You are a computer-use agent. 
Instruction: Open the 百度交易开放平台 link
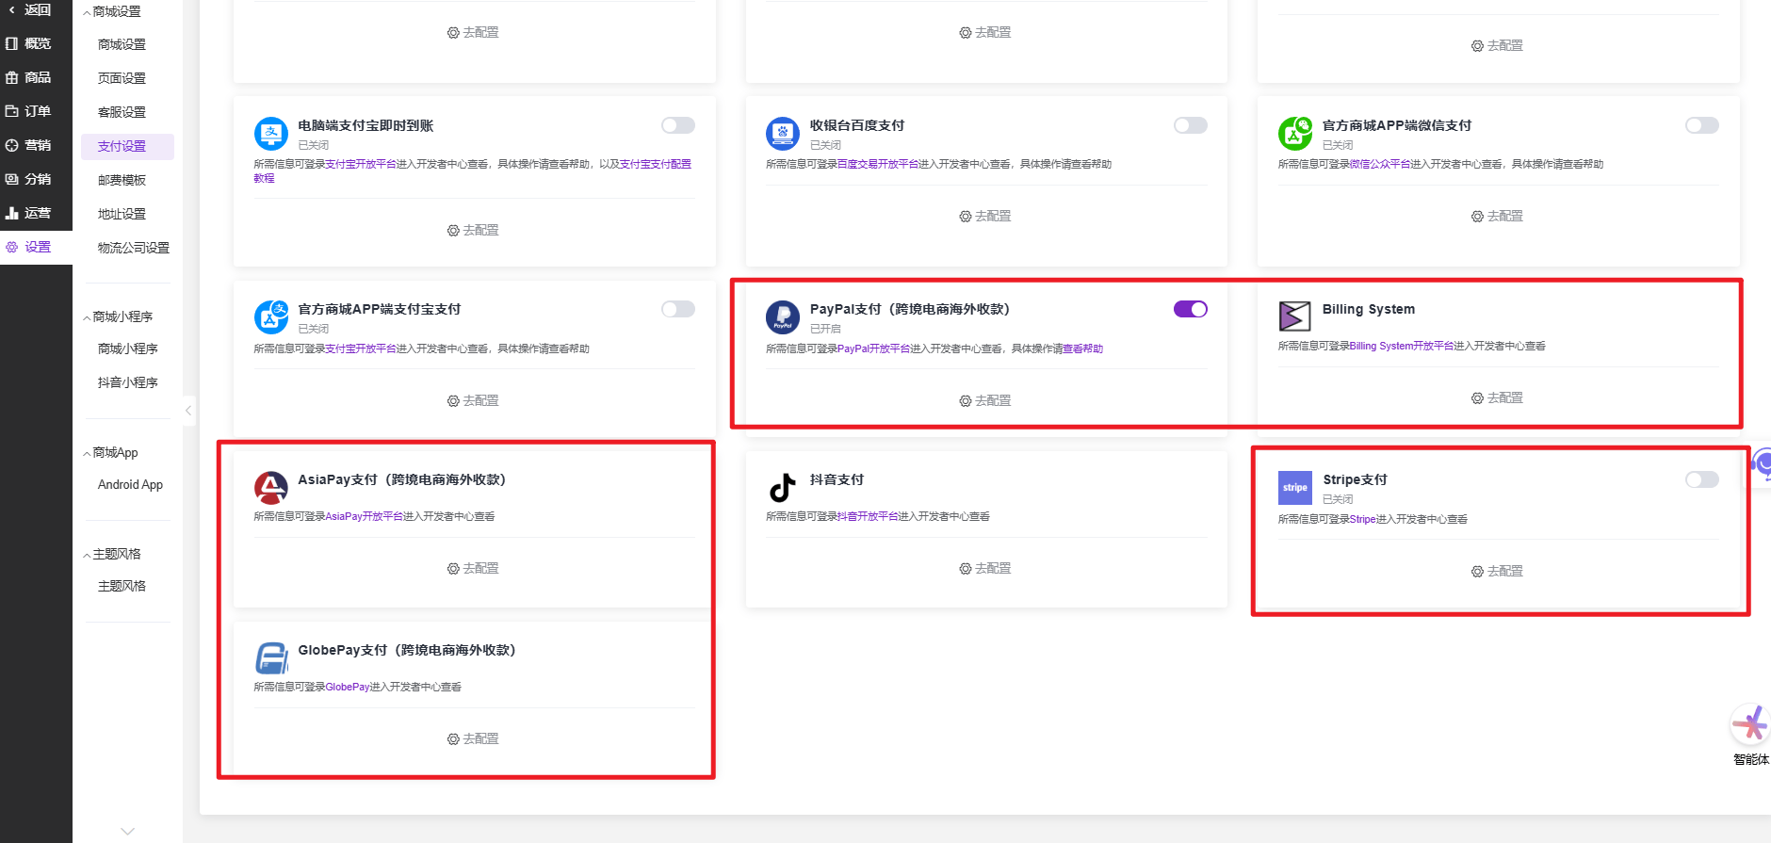coord(878,164)
